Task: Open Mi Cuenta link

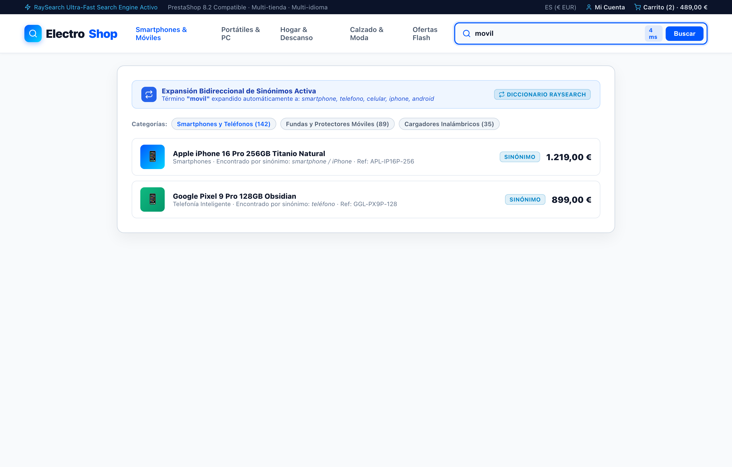Action: [x=605, y=7]
